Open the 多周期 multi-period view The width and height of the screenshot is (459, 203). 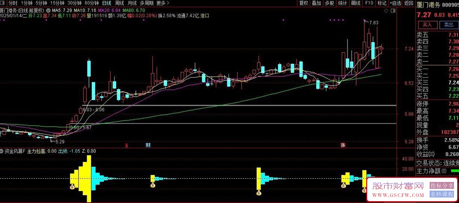coord(147,3)
